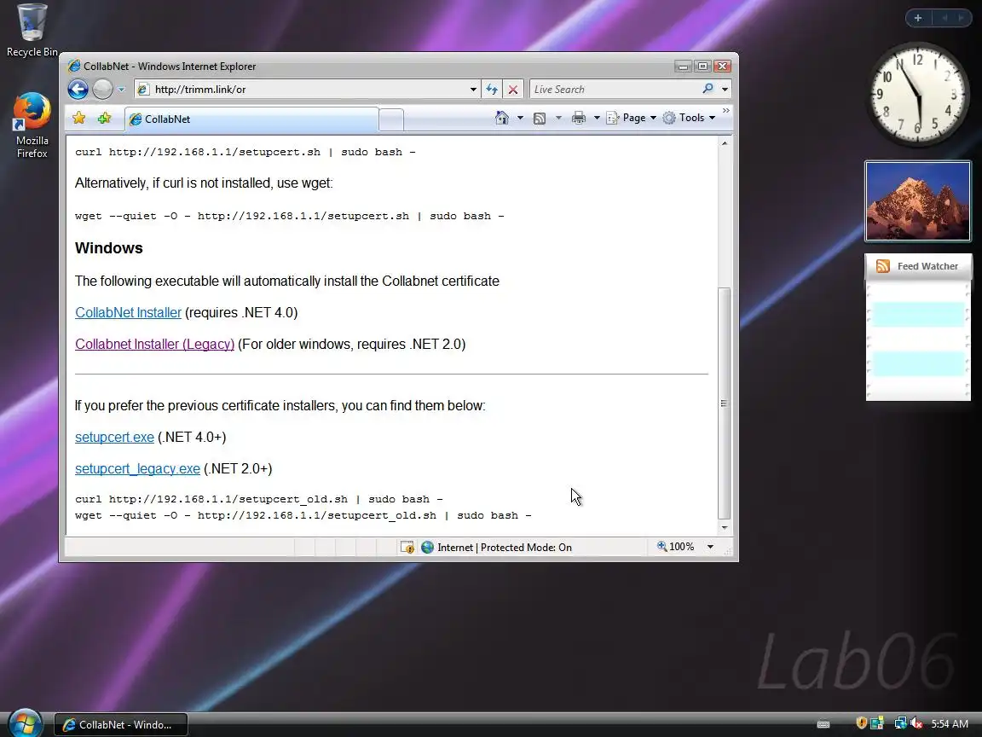The height and width of the screenshot is (737, 982).
Task: Click into the Live Search box
Action: (x=614, y=89)
